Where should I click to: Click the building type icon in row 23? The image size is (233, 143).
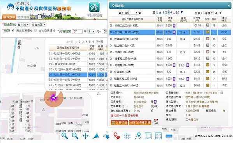[208, 39]
